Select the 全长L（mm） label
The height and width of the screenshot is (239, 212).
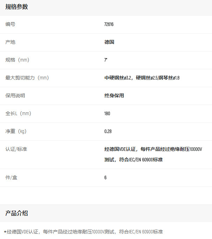(x=19, y=114)
